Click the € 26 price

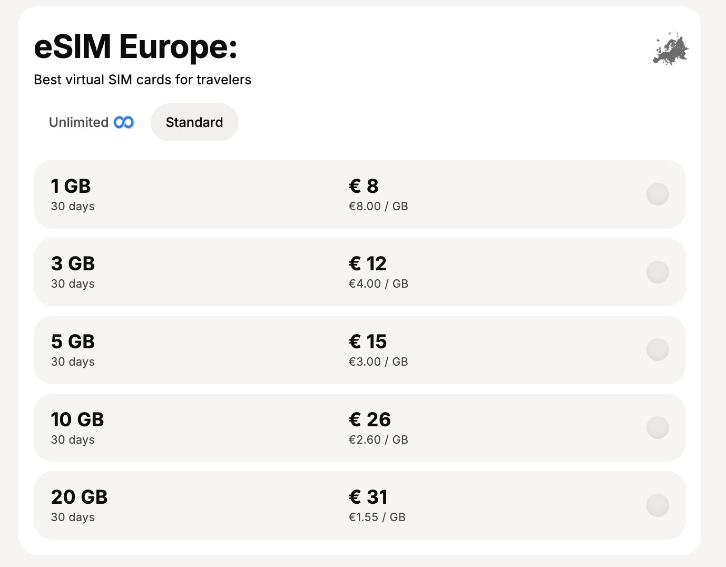pos(370,419)
